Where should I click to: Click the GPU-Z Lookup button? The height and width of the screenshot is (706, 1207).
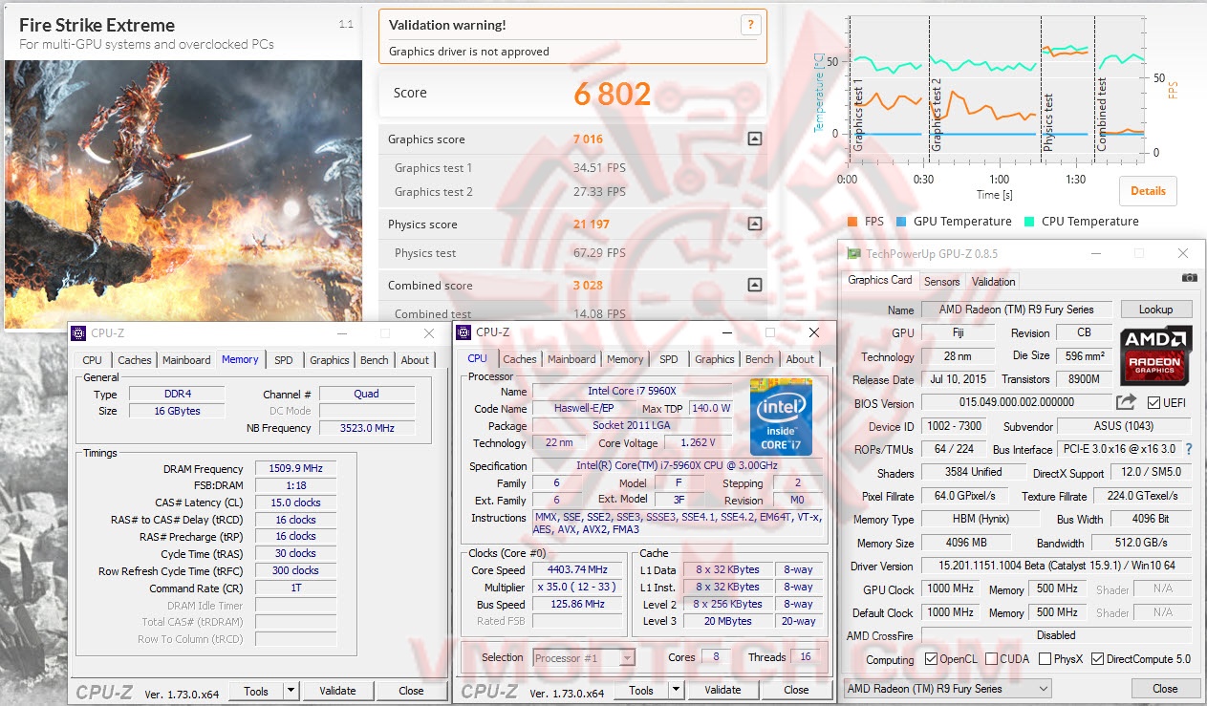pos(1155,310)
